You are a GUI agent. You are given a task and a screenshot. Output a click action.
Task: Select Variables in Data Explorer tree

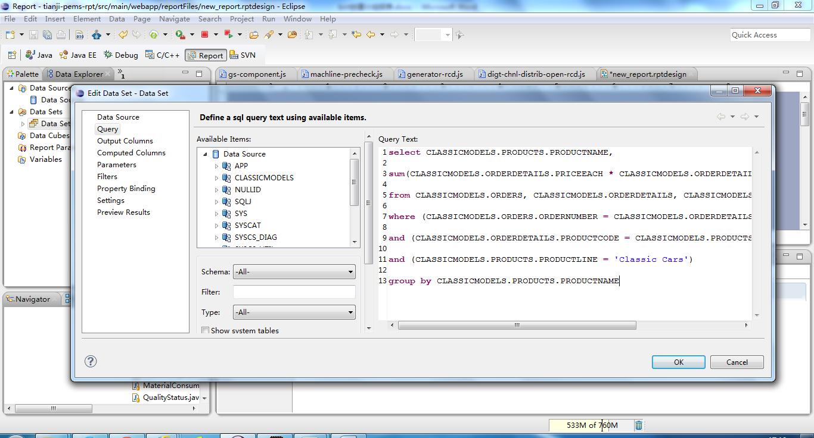coord(46,159)
